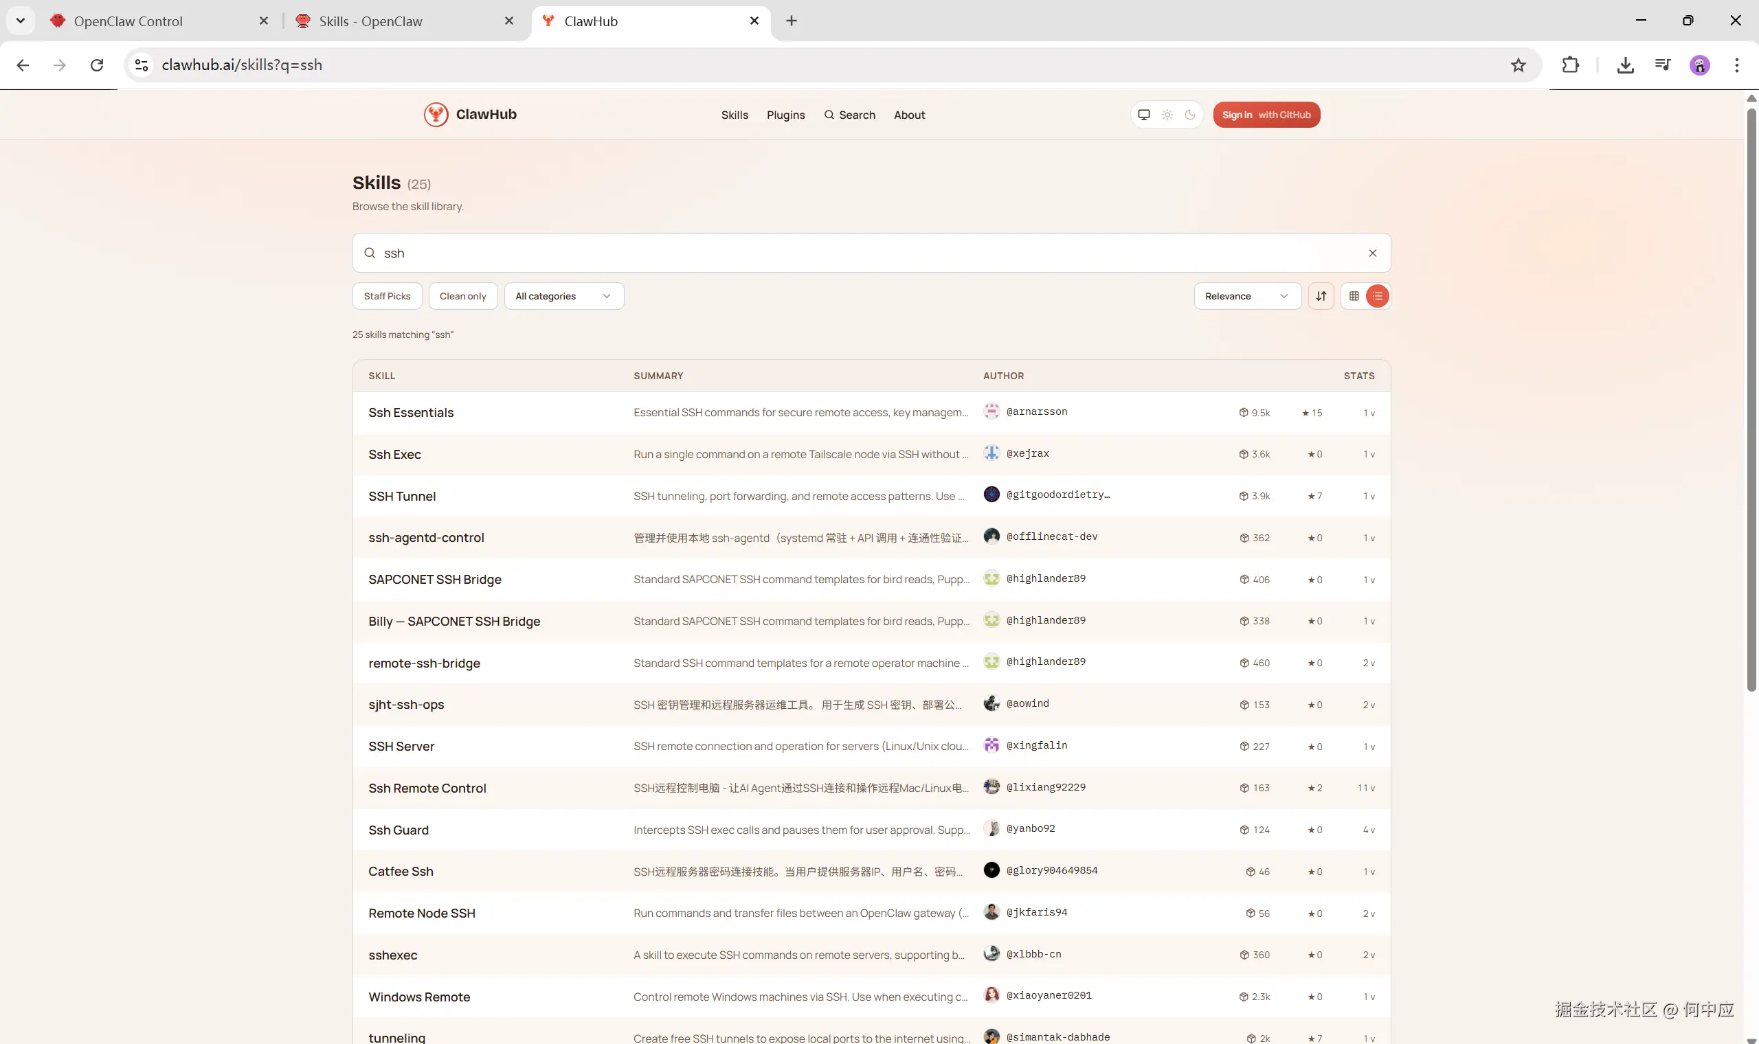Open the browser downloads icon
1759x1044 pixels.
click(x=1624, y=65)
